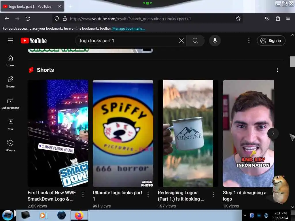
Task: Open the YouTube guide hamburger menu
Action: tap(10, 41)
